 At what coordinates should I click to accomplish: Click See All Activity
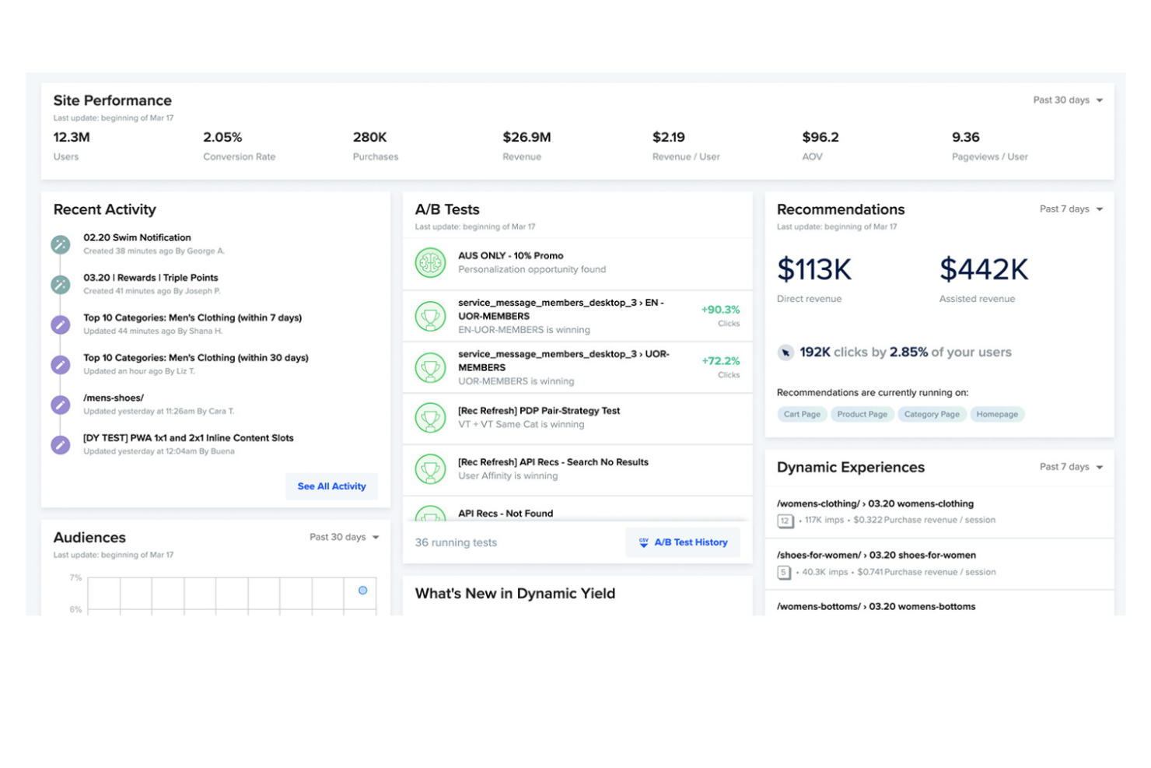[x=331, y=486]
